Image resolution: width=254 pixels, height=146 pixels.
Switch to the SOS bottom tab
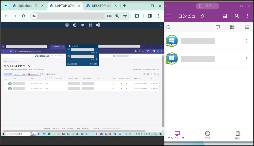[208, 135]
